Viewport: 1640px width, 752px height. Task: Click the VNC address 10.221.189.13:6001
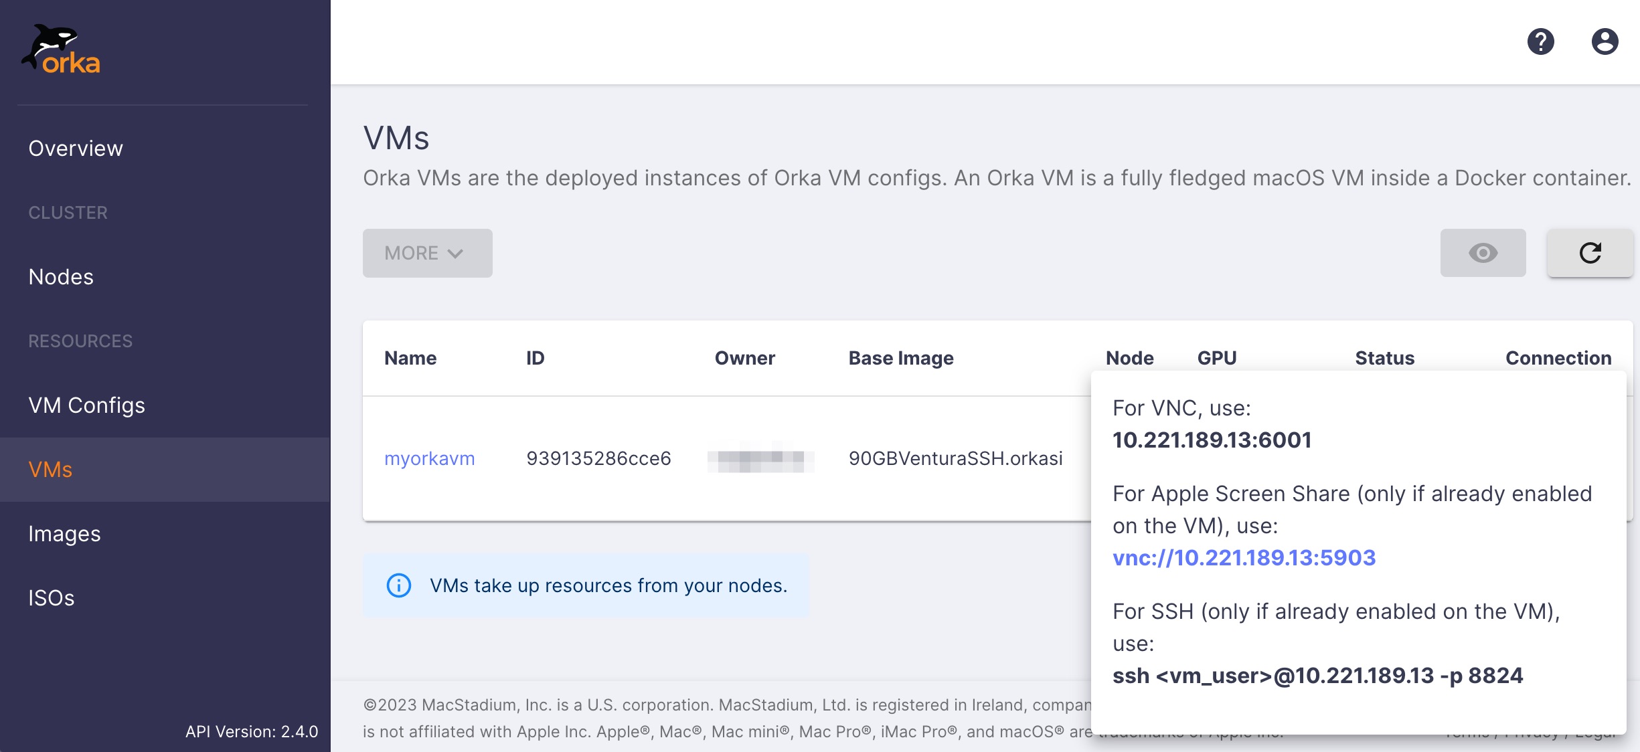click(x=1212, y=440)
